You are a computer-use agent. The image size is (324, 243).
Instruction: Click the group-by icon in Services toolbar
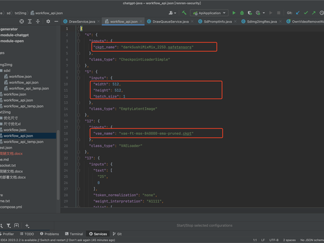(16, 226)
